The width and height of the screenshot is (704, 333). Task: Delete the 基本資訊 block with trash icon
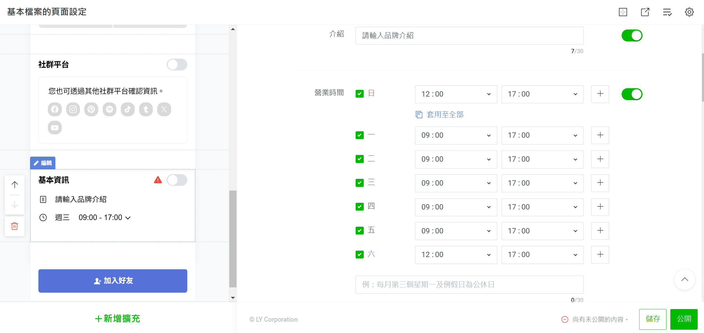14,226
